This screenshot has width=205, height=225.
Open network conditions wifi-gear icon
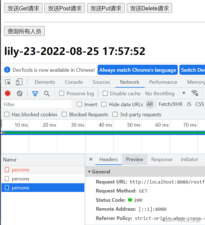[x=195, y=93]
